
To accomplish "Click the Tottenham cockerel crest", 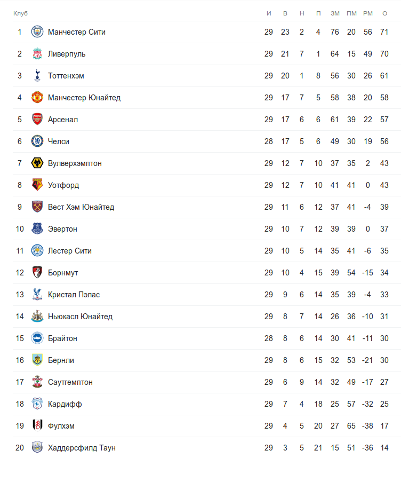I will pos(37,76).
